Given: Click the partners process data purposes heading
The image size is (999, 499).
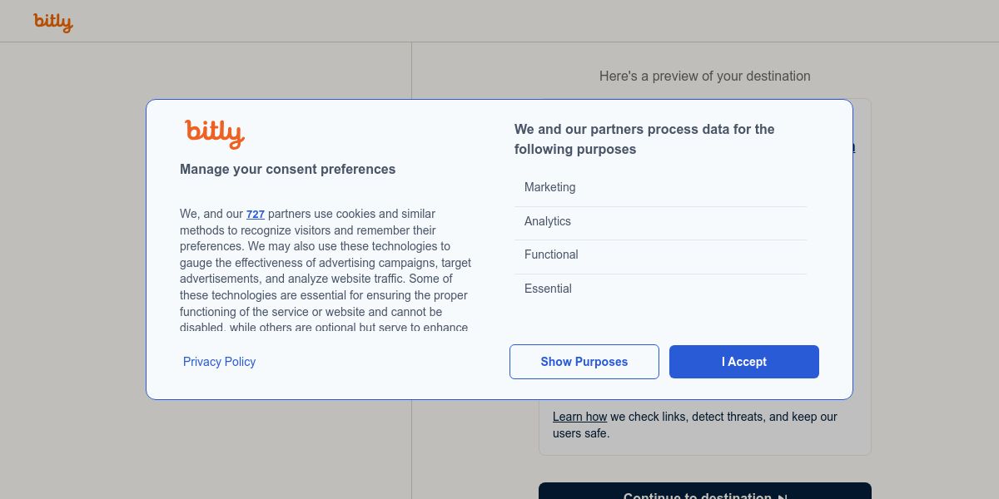Looking at the screenshot, I should click(x=644, y=140).
